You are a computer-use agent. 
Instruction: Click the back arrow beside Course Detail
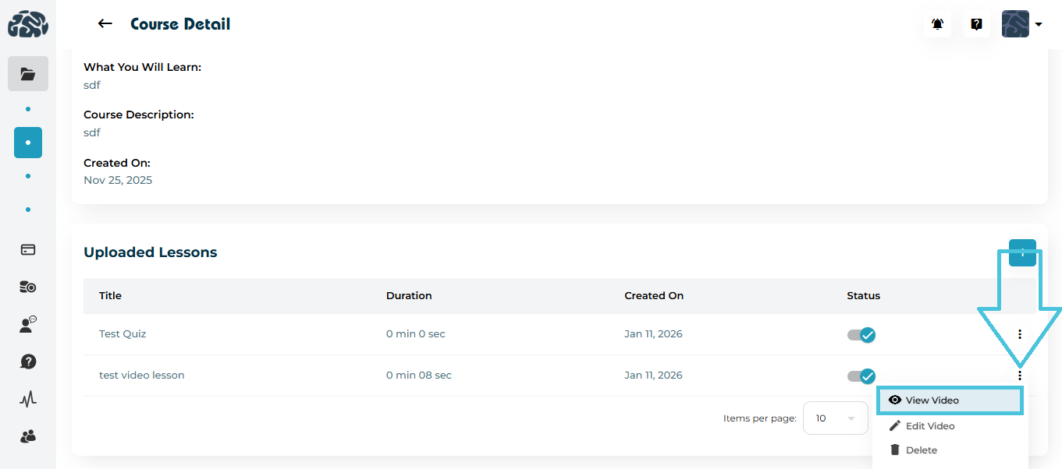click(105, 24)
